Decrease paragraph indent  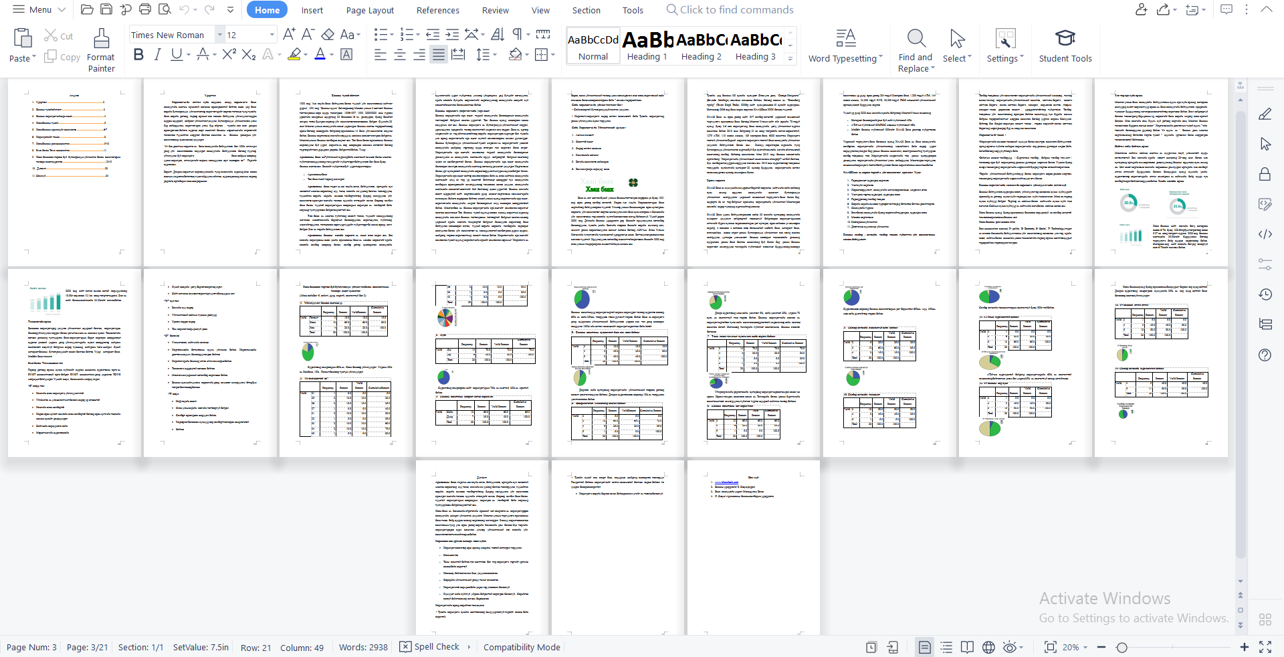pos(433,34)
